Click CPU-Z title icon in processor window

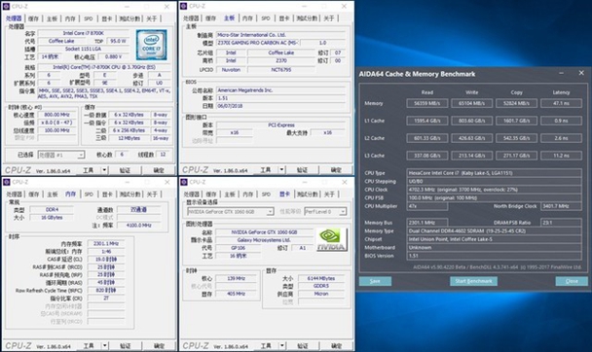[x=7, y=7]
